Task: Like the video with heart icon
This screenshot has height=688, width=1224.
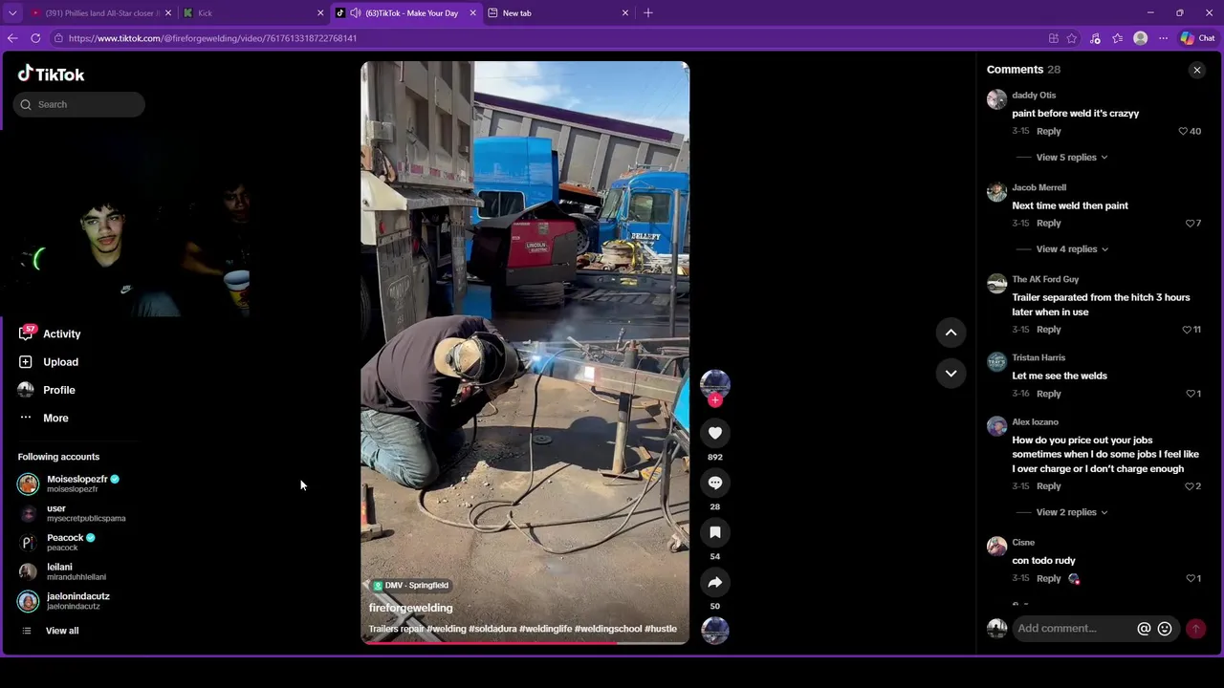Action: coord(714,433)
